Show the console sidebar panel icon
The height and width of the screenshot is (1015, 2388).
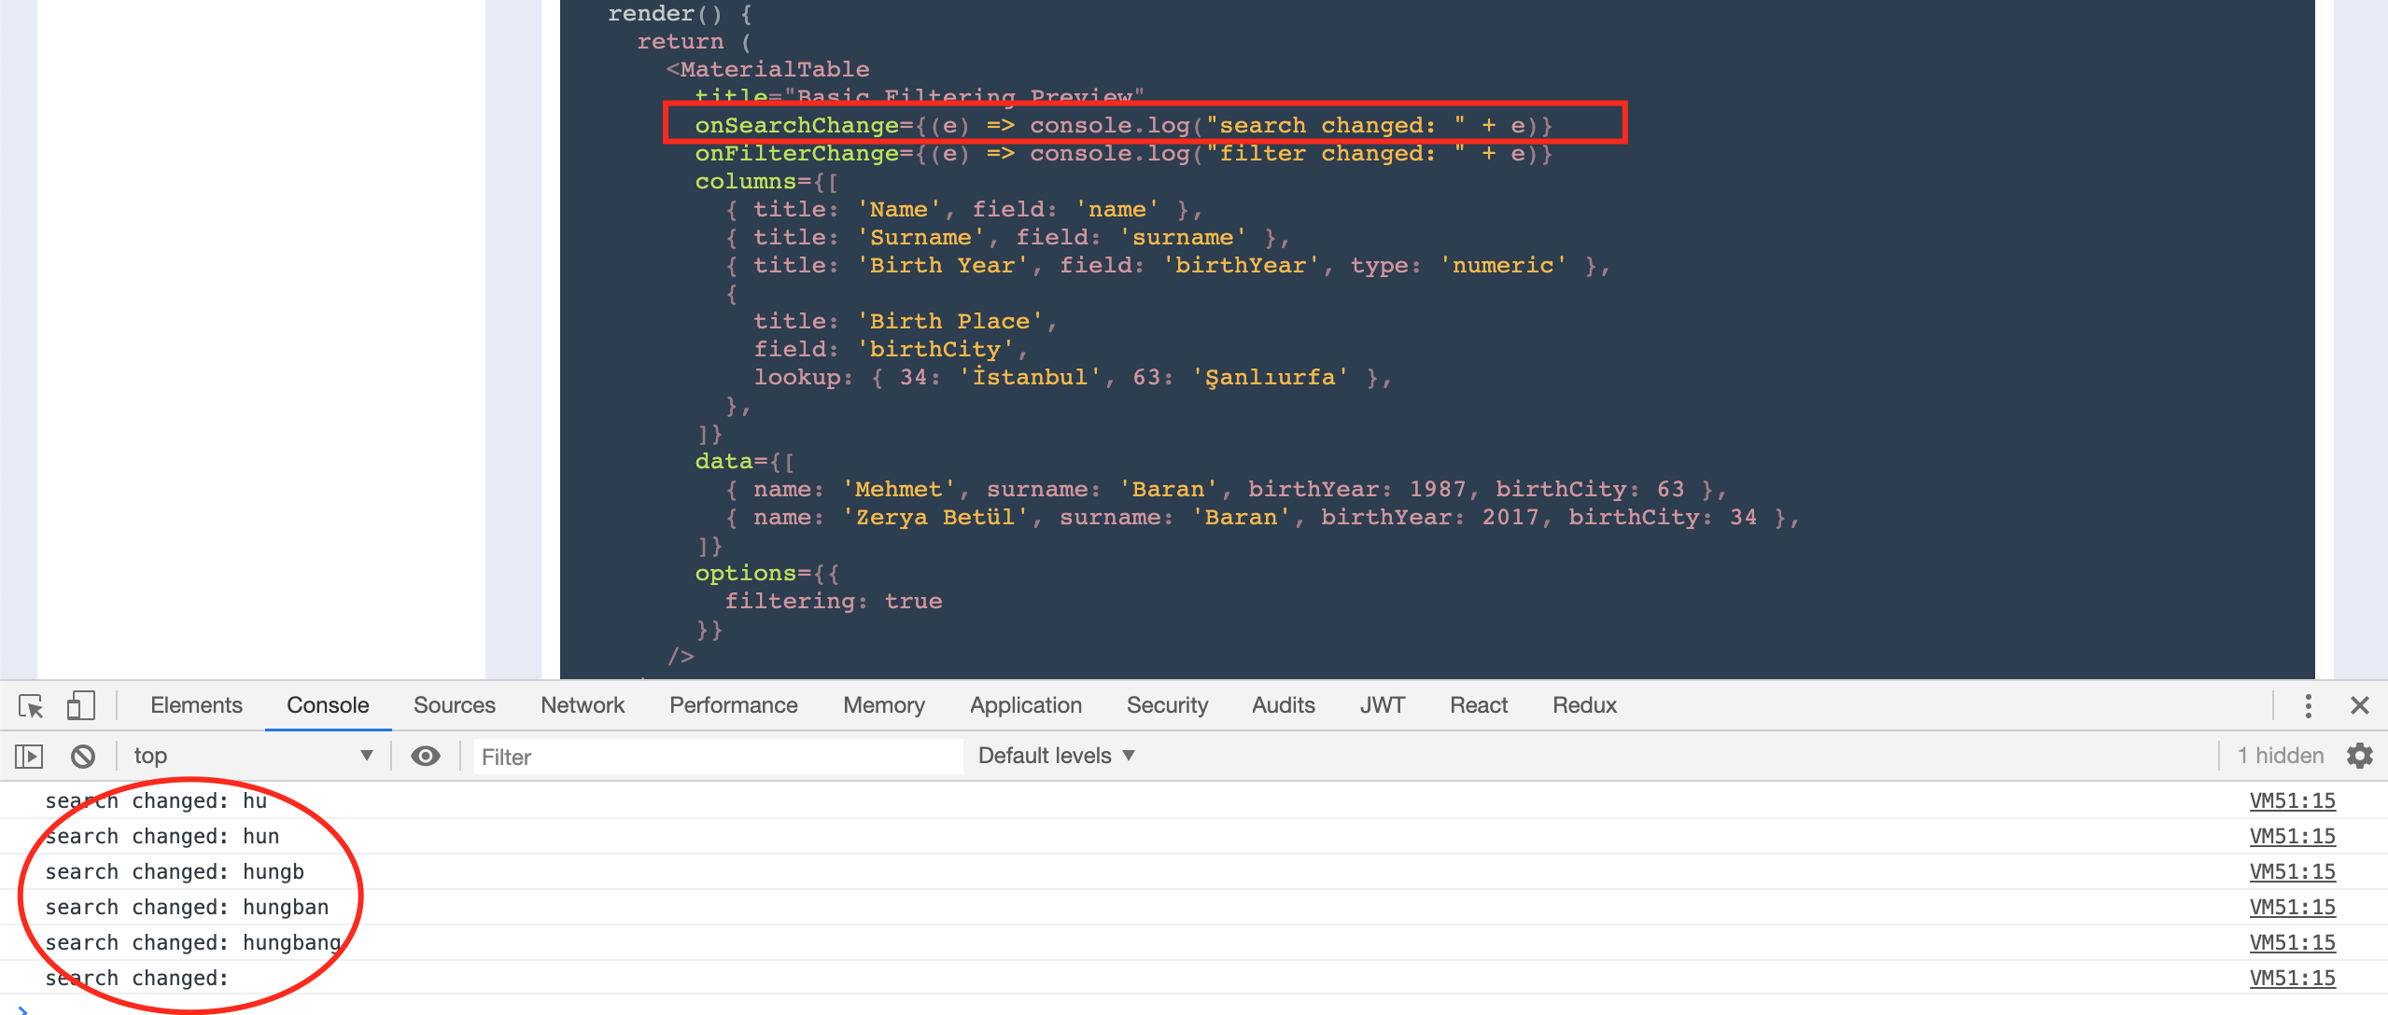coord(29,756)
